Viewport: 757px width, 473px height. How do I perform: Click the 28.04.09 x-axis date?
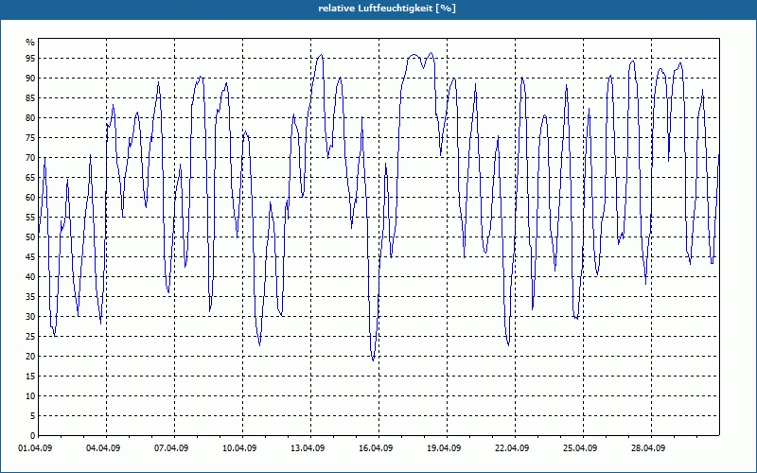pyautogui.click(x=648, y=447)
